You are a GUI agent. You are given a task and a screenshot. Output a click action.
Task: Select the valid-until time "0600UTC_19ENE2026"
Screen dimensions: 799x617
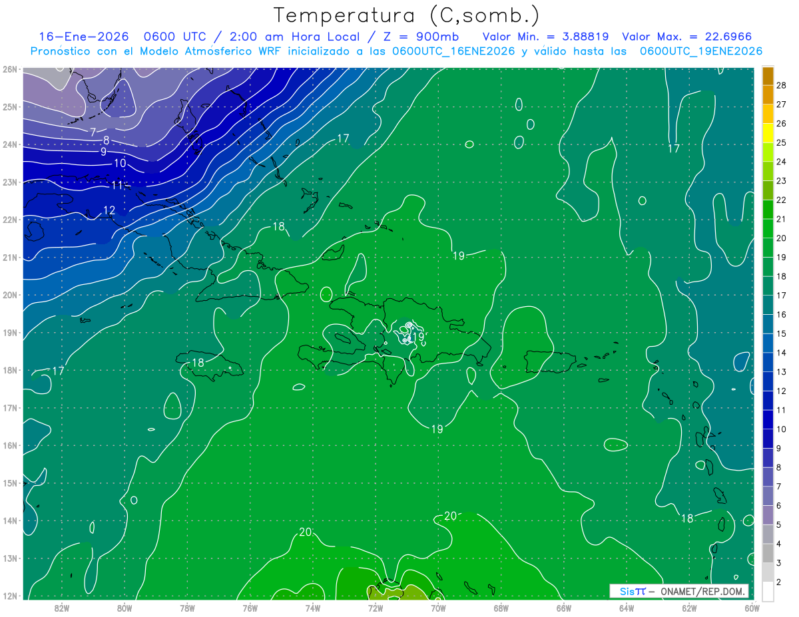(701, 51)
